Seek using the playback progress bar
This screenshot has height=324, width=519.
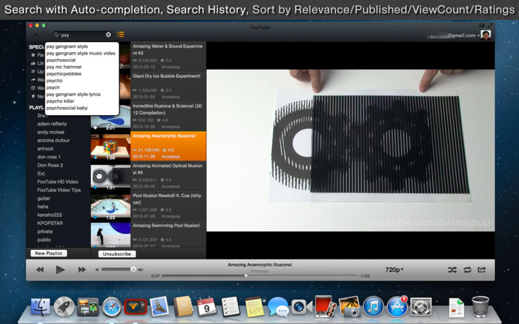pyautogui.click(x=260, y=275)
